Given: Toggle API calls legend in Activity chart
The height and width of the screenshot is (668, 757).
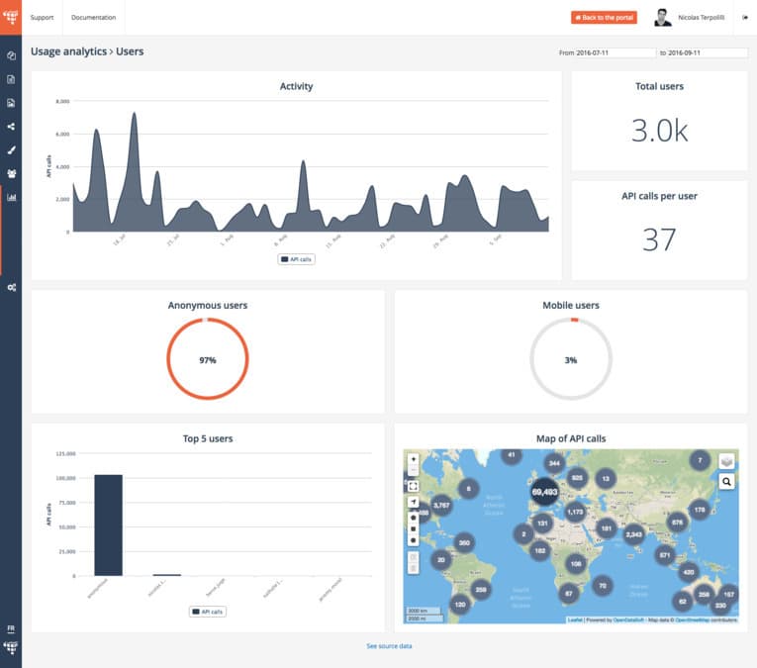Looking at the screenshot, I should point(297,259).
